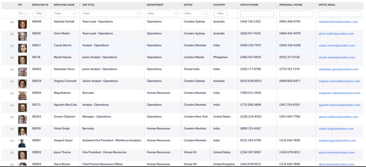The width and height of the screenshot is (366, 167).
Task: Click ginni.mellor@cerebro.com email link
Action: 336,34
